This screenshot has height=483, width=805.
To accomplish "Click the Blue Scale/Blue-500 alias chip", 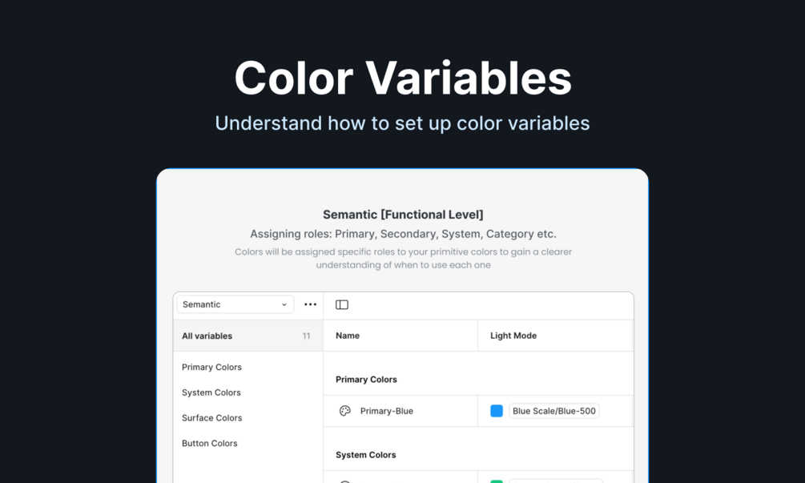I will pos(554,411).
